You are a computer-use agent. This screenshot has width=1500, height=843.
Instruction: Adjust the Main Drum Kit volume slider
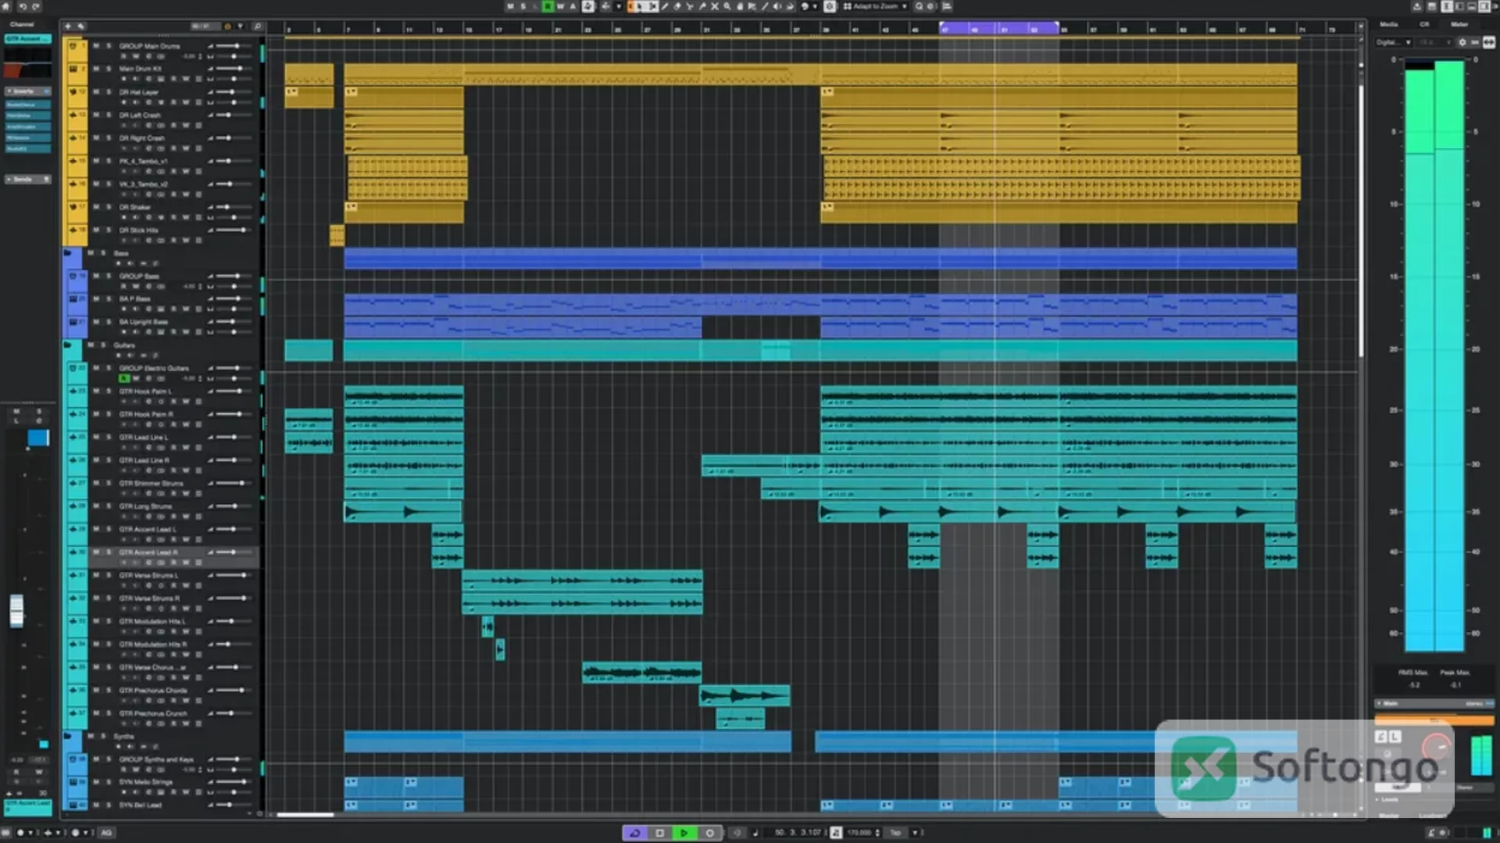(x=234, y=69)
